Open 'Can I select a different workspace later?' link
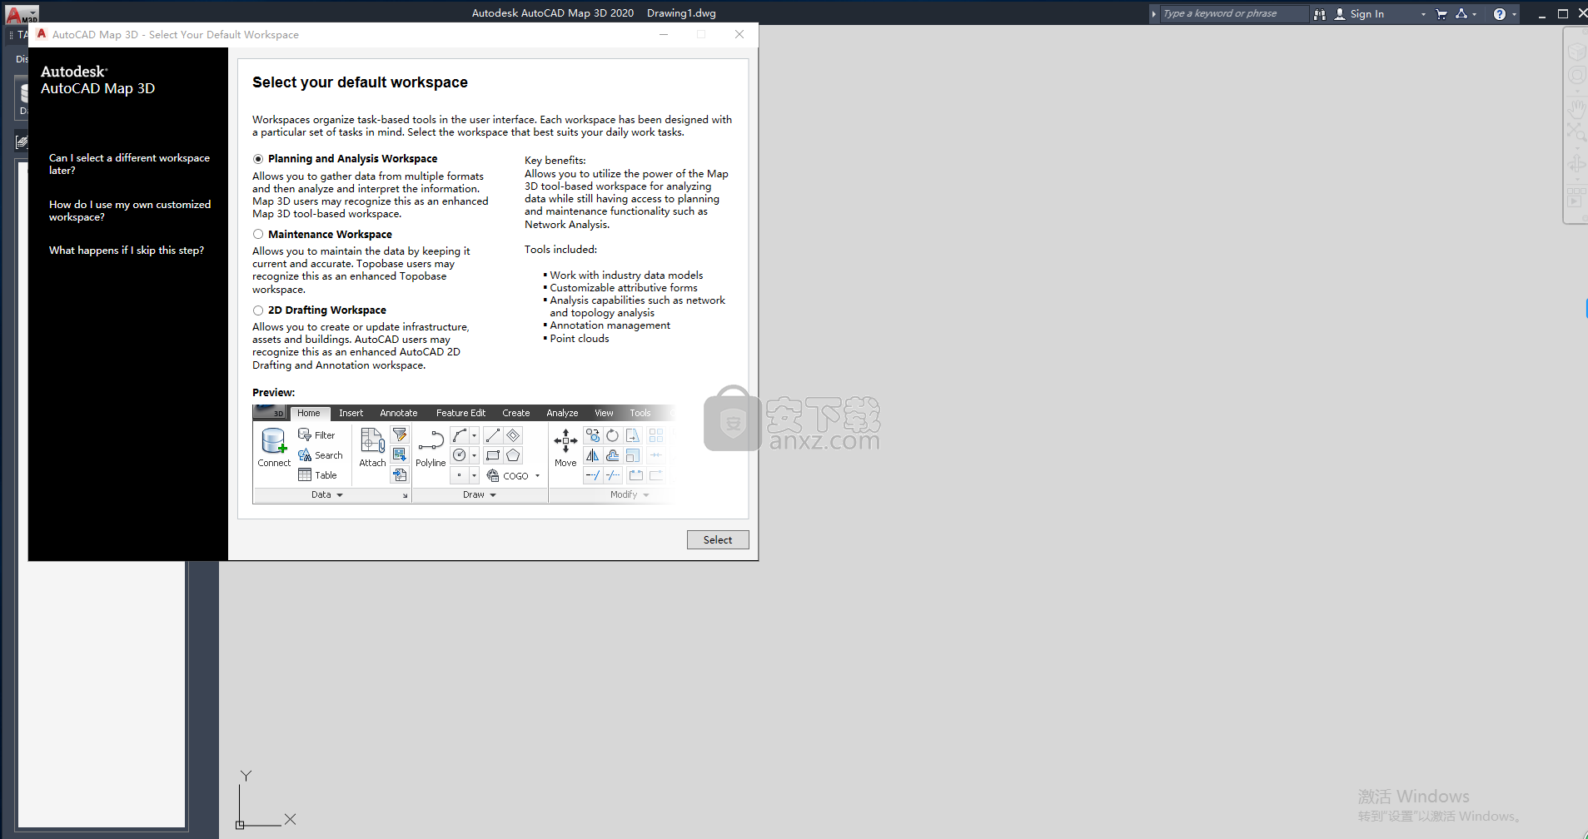Viewport: 1588px width, 839px height. click(129, 164)
